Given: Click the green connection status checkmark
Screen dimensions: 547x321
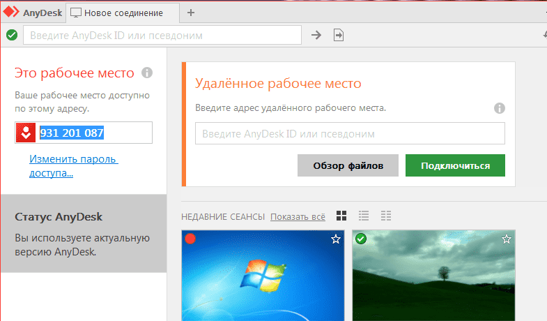Looking at the screenshot, I should (12, 35).
